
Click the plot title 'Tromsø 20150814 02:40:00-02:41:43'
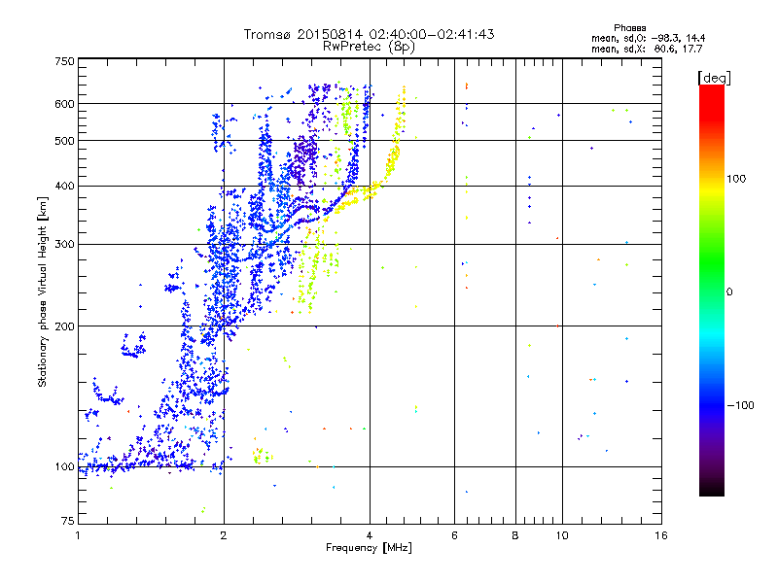[369, 34]
